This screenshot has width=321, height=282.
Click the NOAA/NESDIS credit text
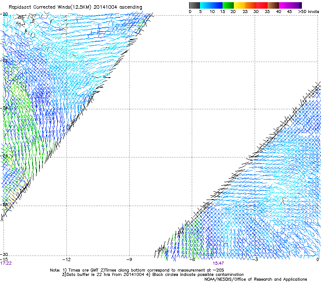coord(255,279)
